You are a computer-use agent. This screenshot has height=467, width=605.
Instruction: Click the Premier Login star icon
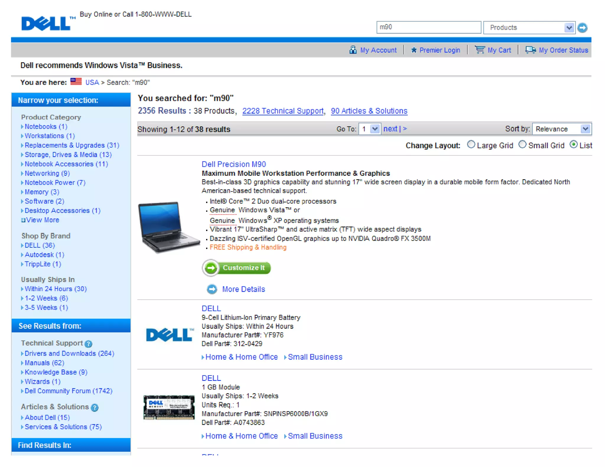414,50
